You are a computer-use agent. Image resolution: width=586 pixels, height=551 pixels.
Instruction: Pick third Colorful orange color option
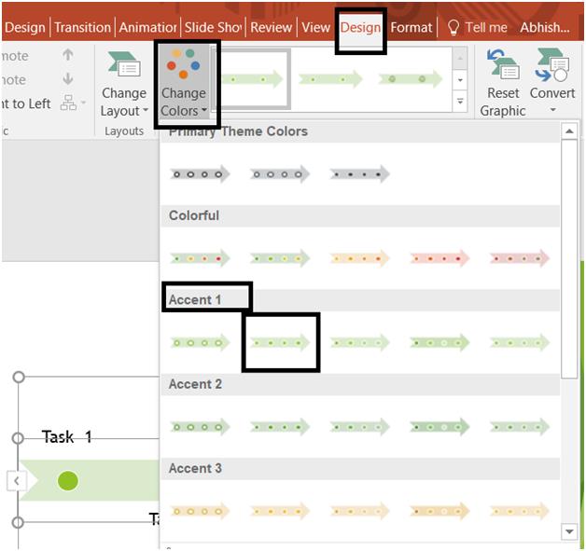pos(360,258)
